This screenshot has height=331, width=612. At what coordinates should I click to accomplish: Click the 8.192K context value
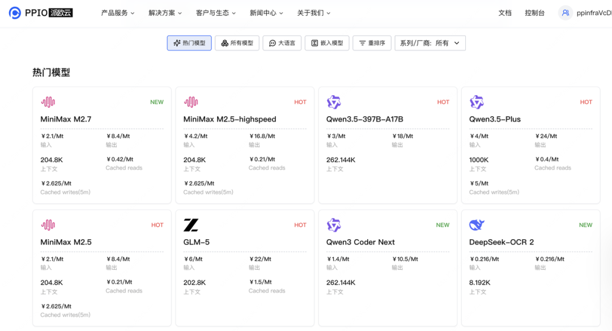click(x=480, y=283)
